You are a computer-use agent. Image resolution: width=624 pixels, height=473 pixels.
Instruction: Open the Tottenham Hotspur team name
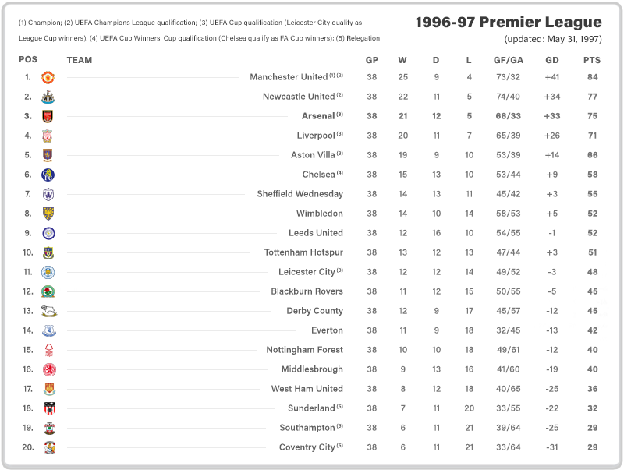[303, 252]
